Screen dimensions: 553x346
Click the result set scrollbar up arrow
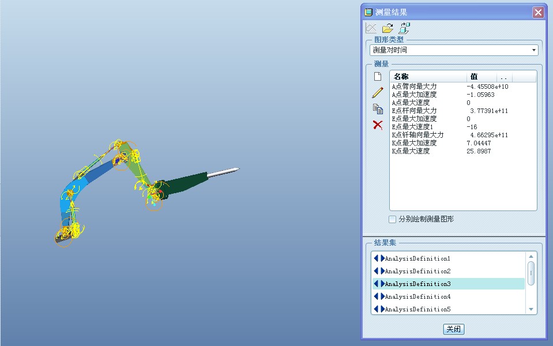tap(531, 257)
